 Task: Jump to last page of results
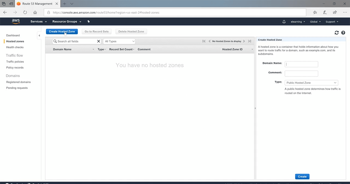click(249, 41)
